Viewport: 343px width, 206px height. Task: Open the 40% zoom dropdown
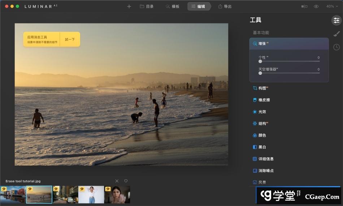[332, 6]
